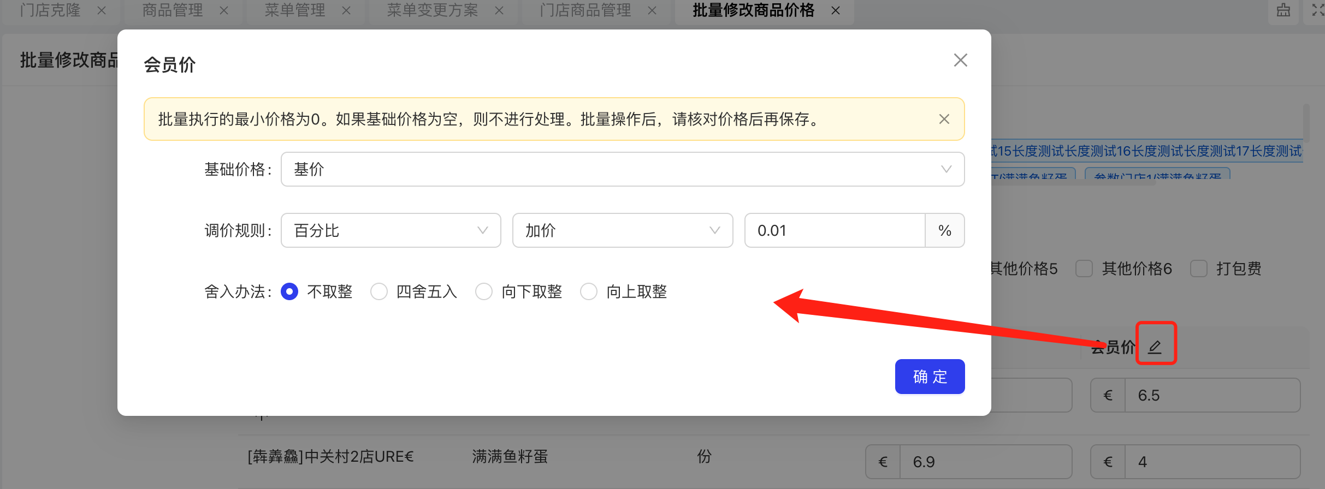This screenshot has height=489, width=1325.
Task: Close the 商品管理 tab
Action: (224, 10)
